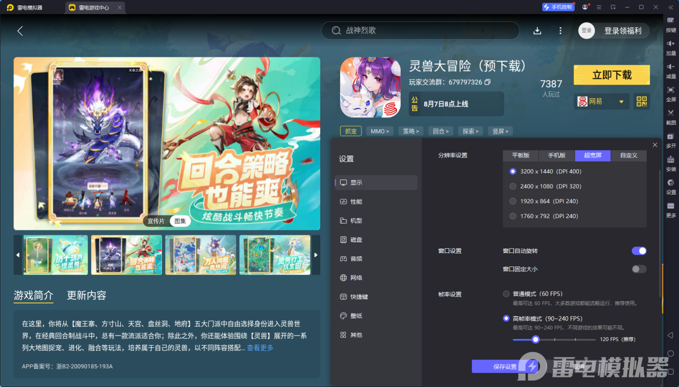Viewport: 679px width, 387px height.
Task: Open 按键 keyboard mapping in sidebar
Action: tap(671, 24)
